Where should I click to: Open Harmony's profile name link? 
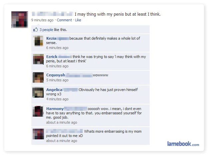click(x=55, y=109)
